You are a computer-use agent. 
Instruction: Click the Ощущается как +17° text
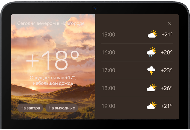point(52,78)
